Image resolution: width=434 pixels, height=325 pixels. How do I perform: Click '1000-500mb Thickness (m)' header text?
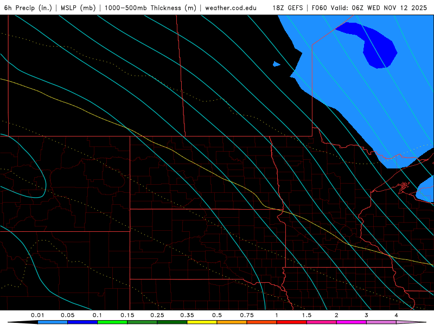[150, 8]
